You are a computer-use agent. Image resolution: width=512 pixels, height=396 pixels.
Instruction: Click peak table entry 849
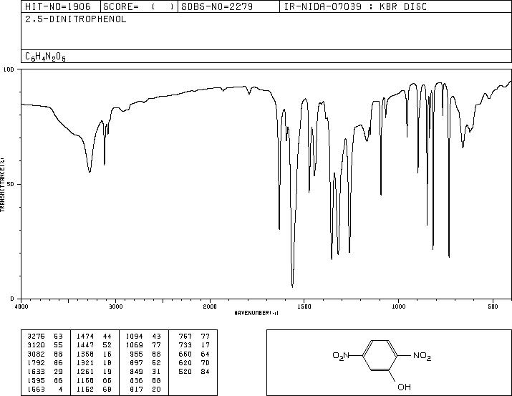[136, 372]
